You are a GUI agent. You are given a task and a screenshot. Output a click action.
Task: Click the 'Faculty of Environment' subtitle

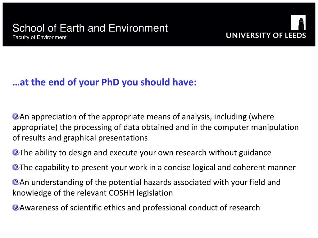pyautogui.click(x=39, y=37)
